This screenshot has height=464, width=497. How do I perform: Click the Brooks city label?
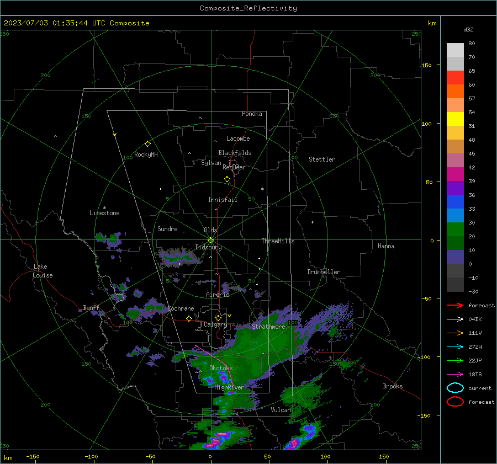[393, 386]
